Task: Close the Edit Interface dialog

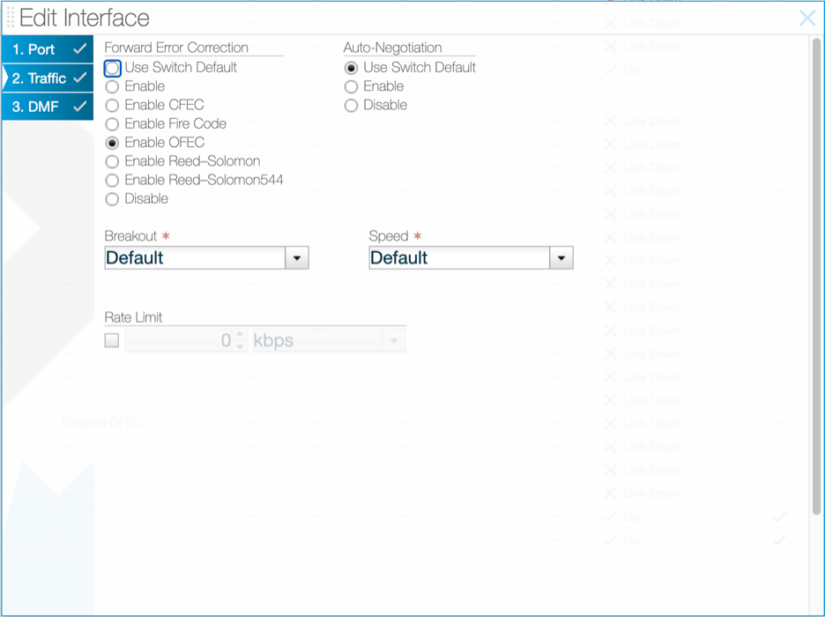Action: coord(807,18)
